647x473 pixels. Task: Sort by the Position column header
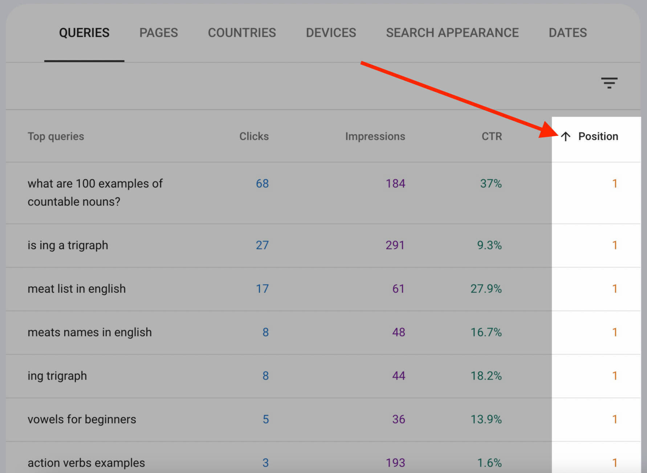(598, 136)
